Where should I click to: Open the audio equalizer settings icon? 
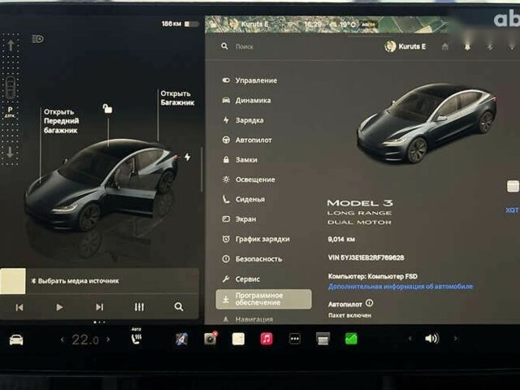(x=139, y=307)
